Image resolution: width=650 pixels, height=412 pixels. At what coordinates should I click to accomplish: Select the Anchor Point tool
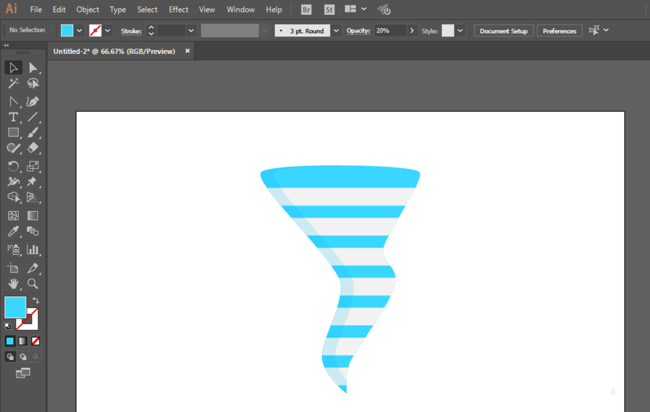(x=13, y=101)
